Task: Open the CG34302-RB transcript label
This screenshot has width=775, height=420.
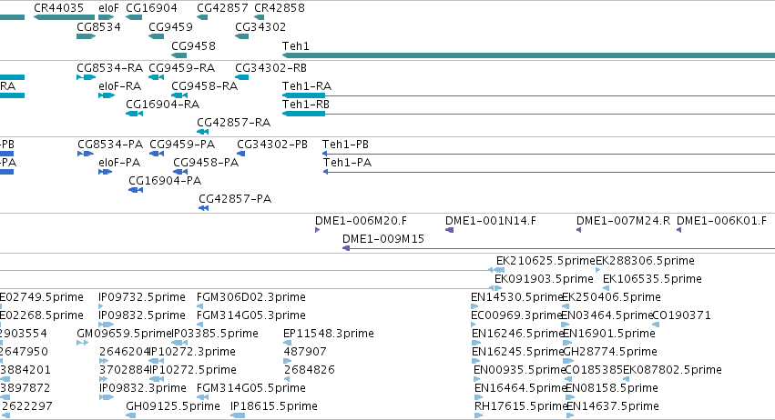Action: pos(270,67)
